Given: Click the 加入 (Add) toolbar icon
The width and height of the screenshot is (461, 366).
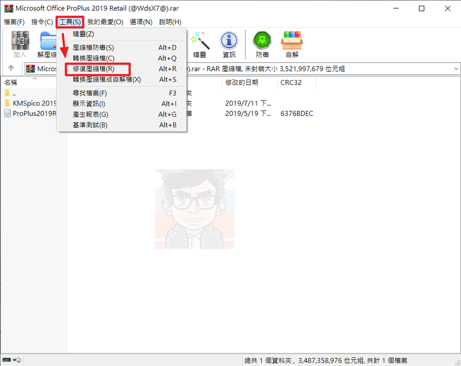Looking at the screenshot, I should [x=20, y=44].
